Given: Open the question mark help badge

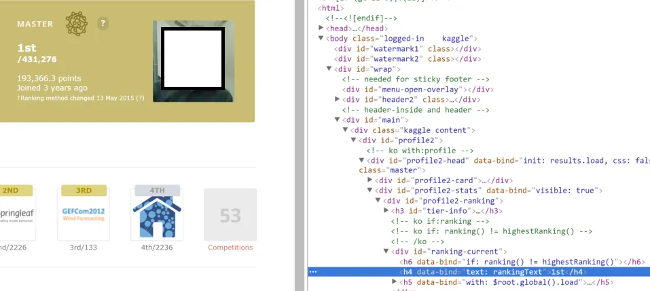Looking at the screenshot, I should point(103,24).
